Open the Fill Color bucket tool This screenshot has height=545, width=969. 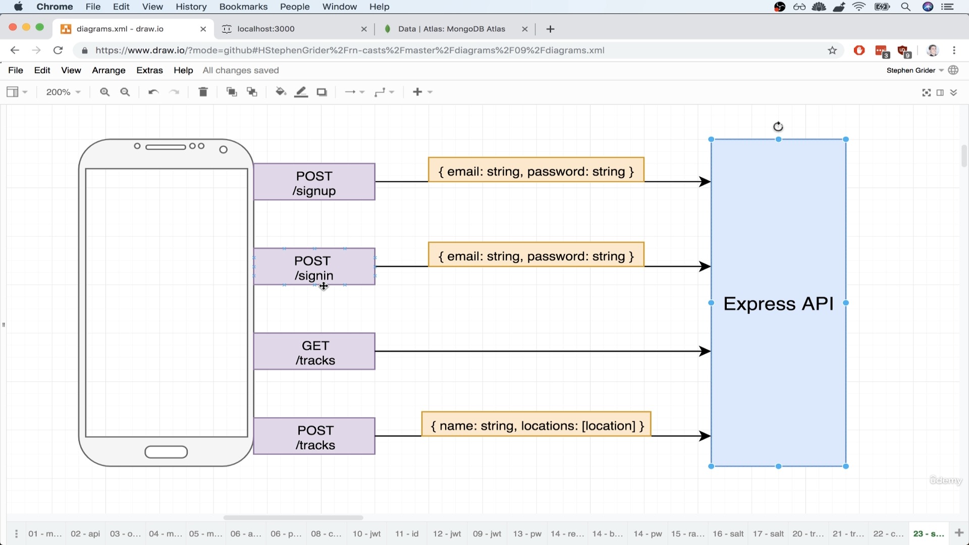[x=281, y=92]
